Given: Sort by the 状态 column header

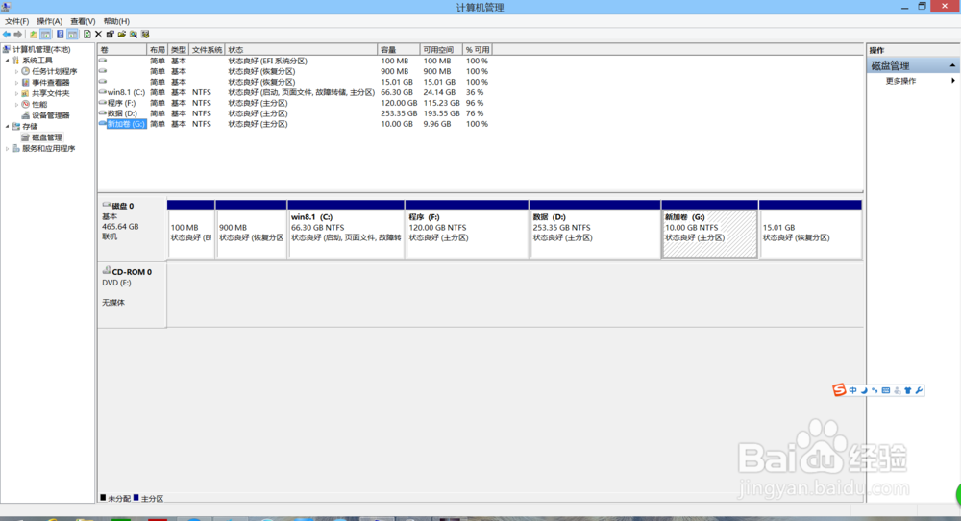Looking at the screenshot, I should coord(301,50).
